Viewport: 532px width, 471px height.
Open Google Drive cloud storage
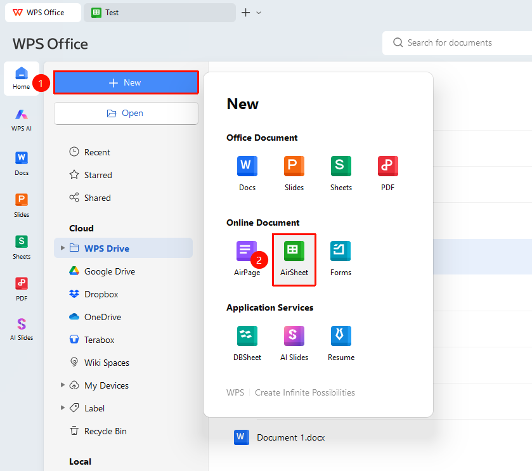click(102, 271)
